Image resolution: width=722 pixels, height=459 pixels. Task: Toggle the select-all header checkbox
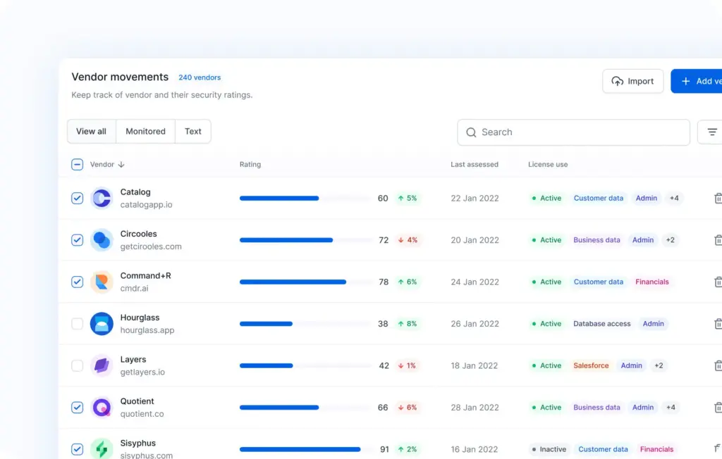78,165
